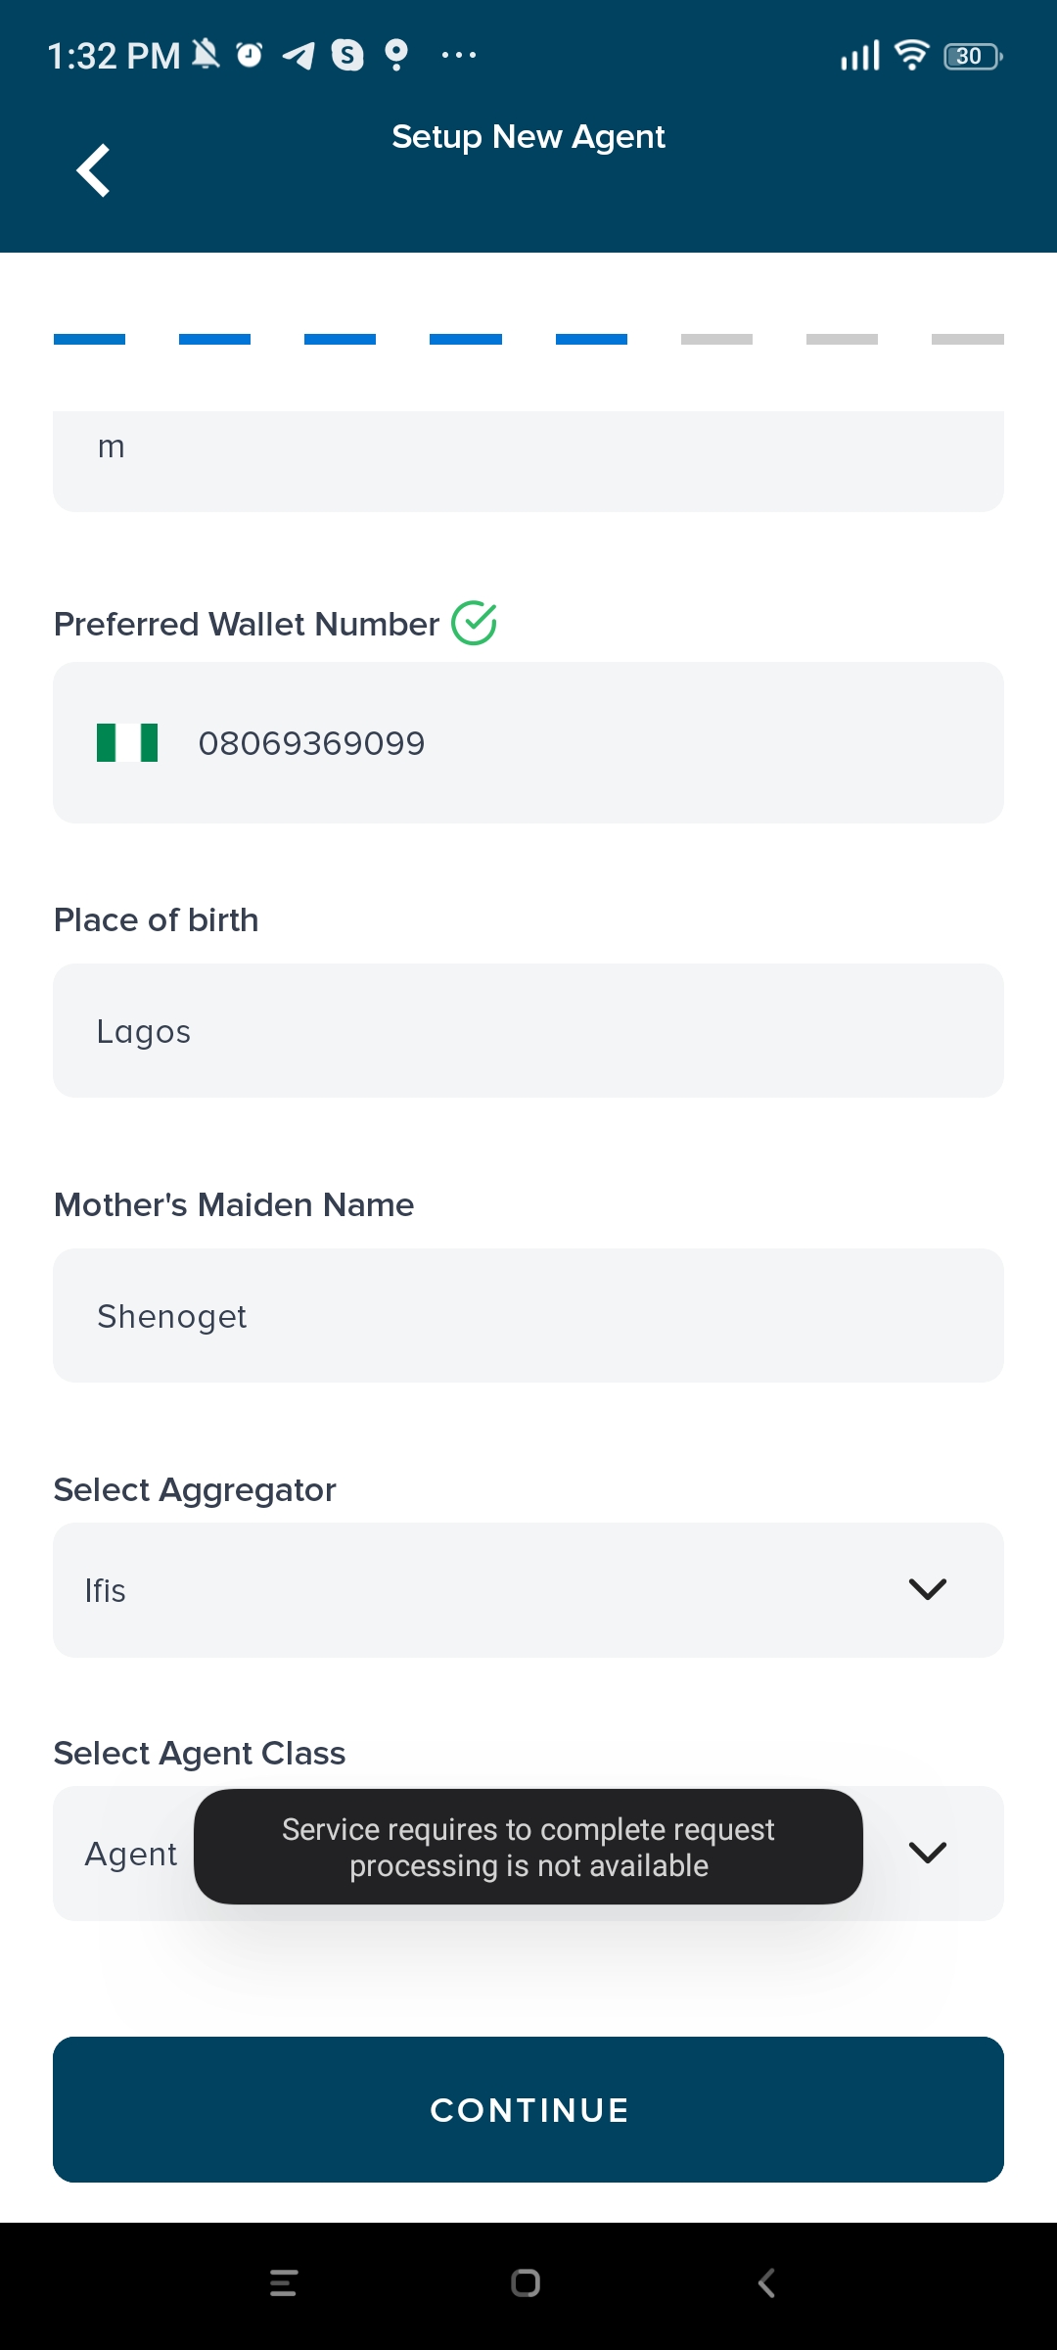Open the Ifis aggregator selection field

click(x=470, y=1589)
